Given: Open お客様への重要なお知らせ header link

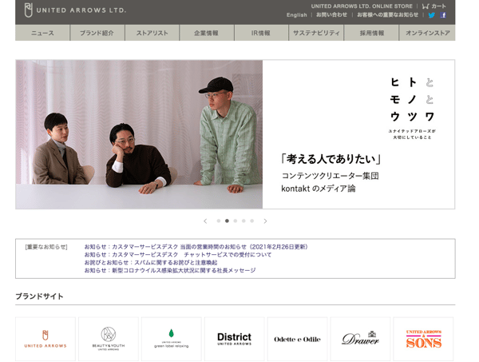Looking at the screenshot, I should coord(388,14).
